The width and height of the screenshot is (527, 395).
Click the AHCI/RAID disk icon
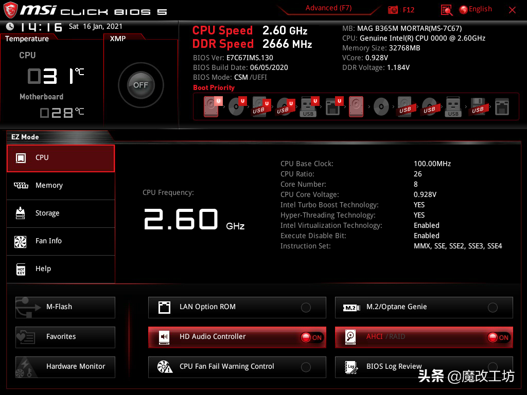point(350,337)
